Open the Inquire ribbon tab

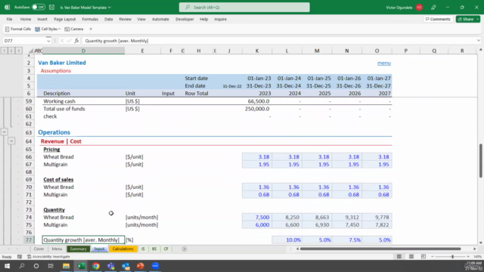[220, 19]
